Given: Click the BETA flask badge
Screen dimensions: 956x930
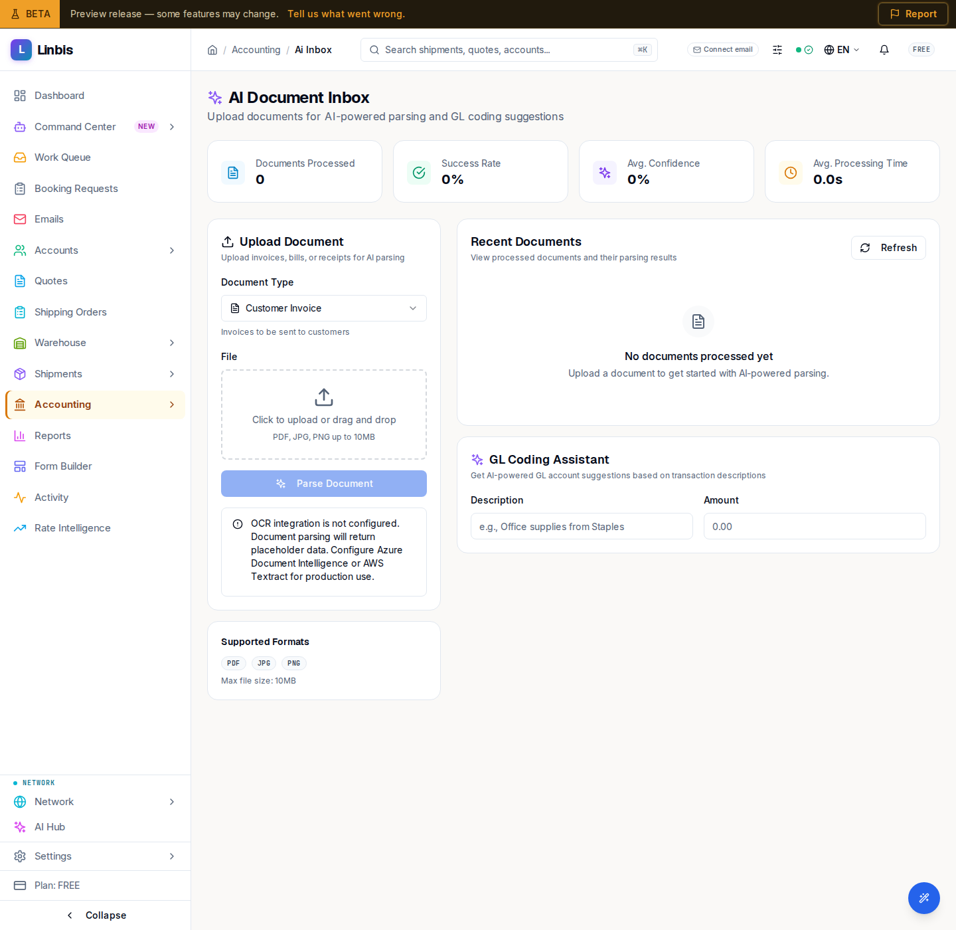Looking at the screenshot, I should [30, 14].
